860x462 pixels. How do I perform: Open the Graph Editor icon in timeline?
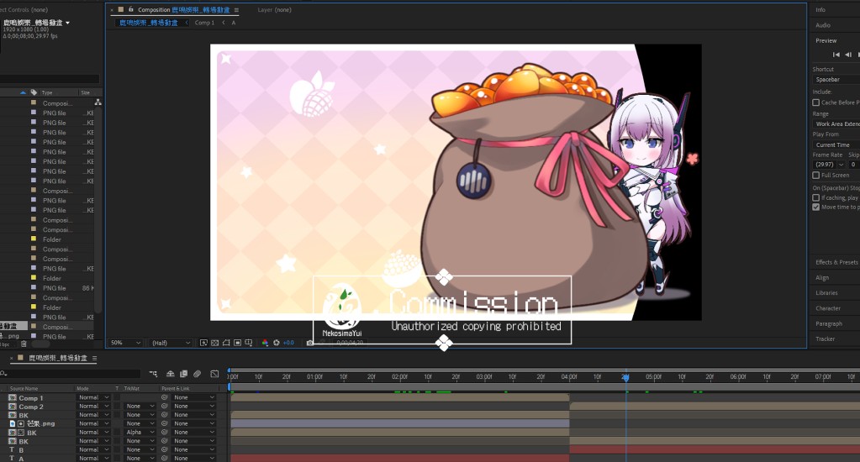(215, 374)
